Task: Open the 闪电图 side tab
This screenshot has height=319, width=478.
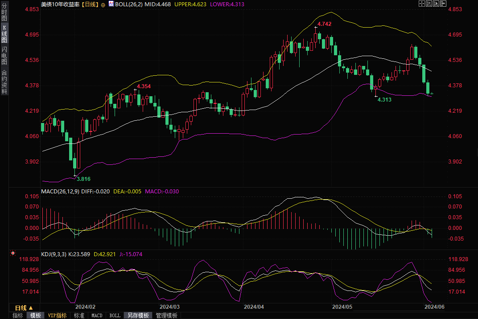Action: (x=4, y=55)
